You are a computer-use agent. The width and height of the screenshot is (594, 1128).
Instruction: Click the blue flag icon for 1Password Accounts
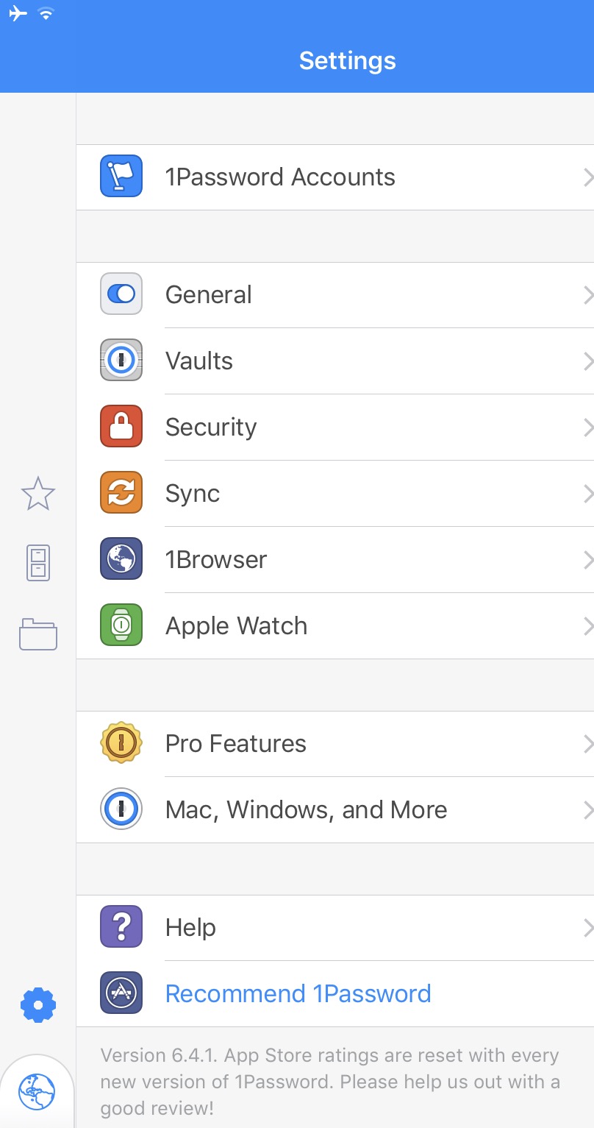tap(121, 177)
